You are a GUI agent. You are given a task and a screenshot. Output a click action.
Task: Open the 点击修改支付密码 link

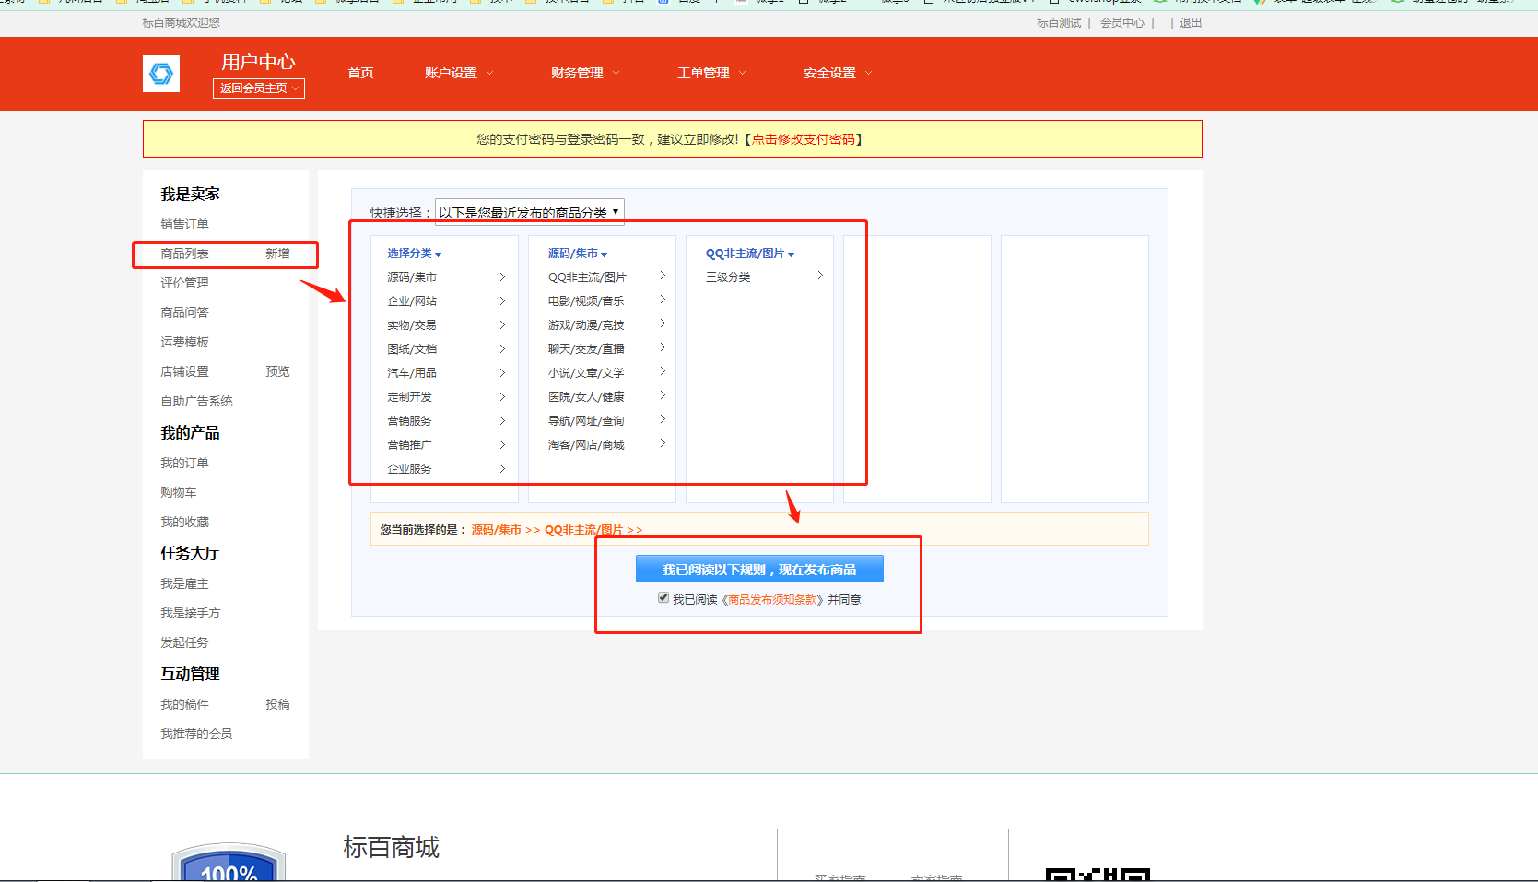(804, 139)
